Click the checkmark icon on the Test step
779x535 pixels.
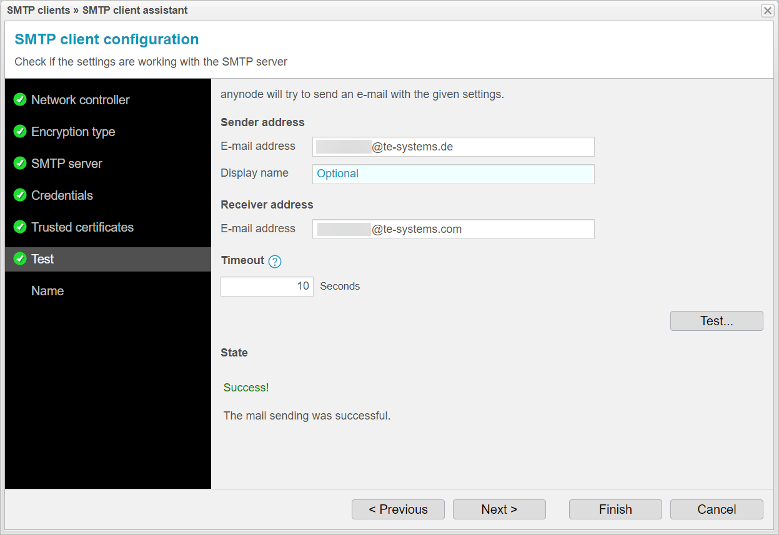(x=19, y=259)
